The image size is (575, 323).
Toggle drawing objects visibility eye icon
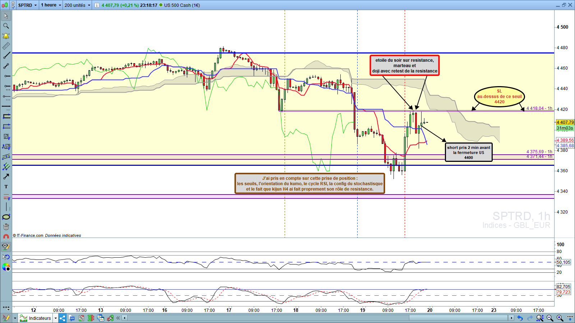click(x=6, y=247)
